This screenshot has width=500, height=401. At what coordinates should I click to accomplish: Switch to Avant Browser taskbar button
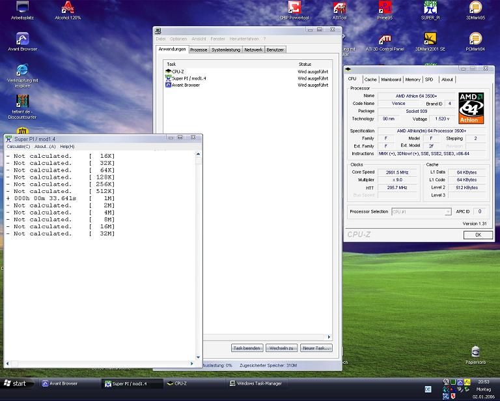[x=69, y=383]
